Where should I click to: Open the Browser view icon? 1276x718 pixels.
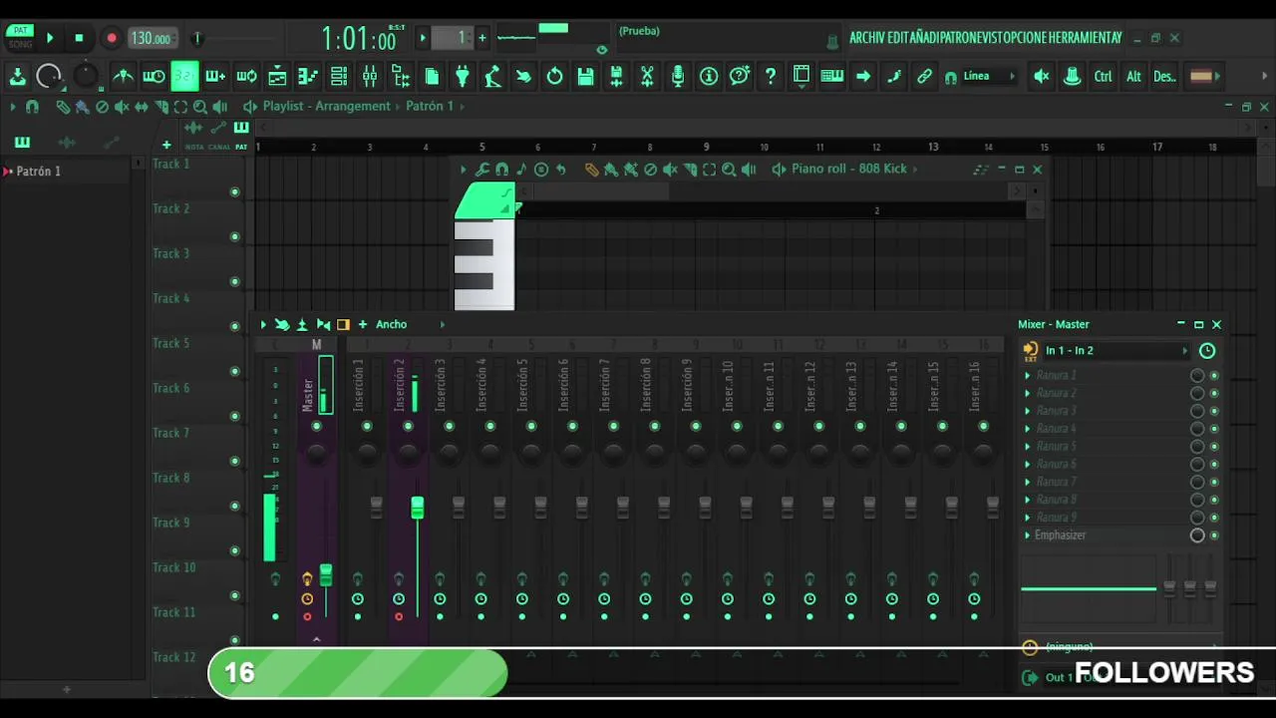click(401, 76)
